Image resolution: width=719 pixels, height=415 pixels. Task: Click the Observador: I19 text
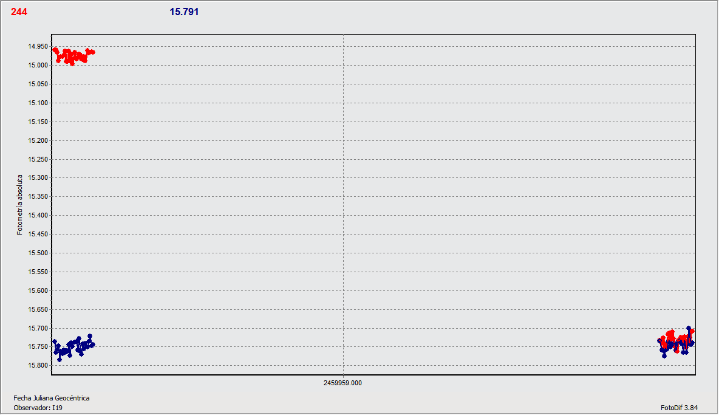[38, 408]
